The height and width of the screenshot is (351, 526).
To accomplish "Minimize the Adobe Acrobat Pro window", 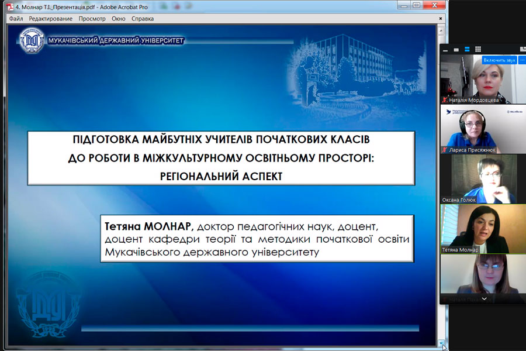I will click(x=404, y=5).
